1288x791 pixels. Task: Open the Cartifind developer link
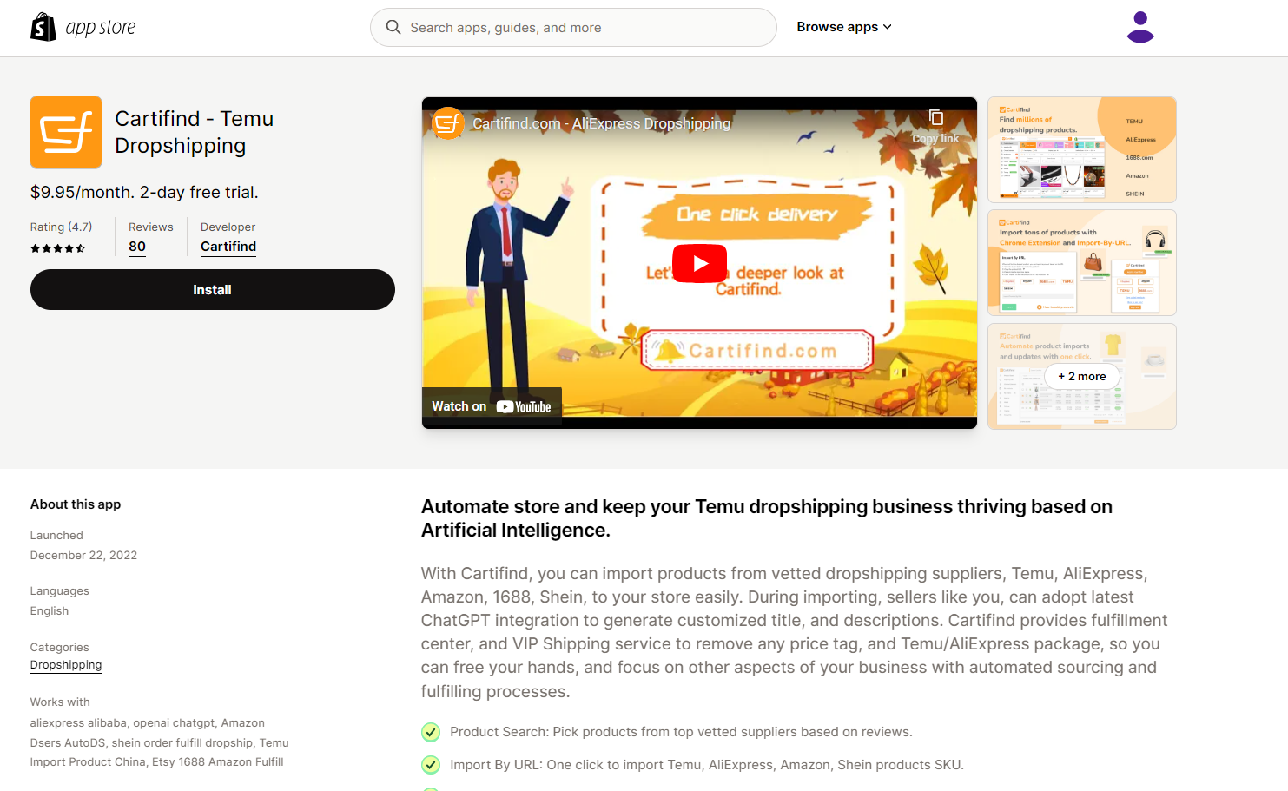point(228,247)
